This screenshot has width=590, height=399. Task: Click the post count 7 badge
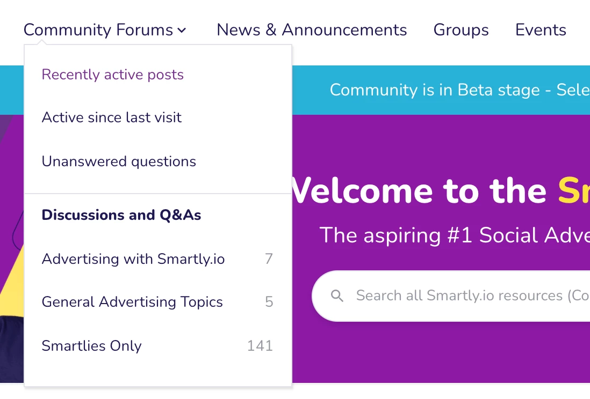click(x=269, y=259)
